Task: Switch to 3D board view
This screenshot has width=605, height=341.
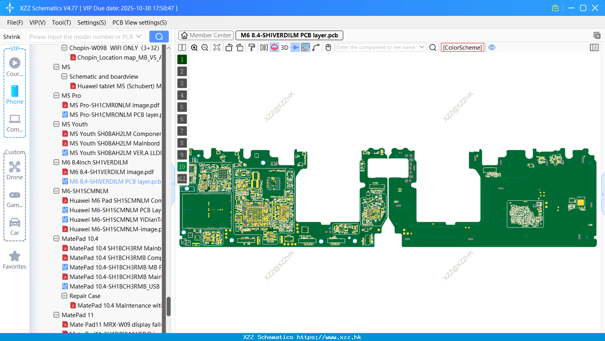Action: point(284,47)
